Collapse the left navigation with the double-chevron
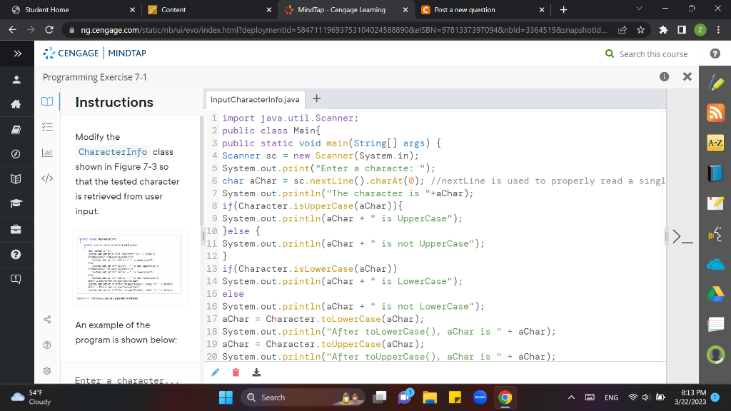This screenshot has height=411, width=731. pyautogui.click(x=16, y=54)
